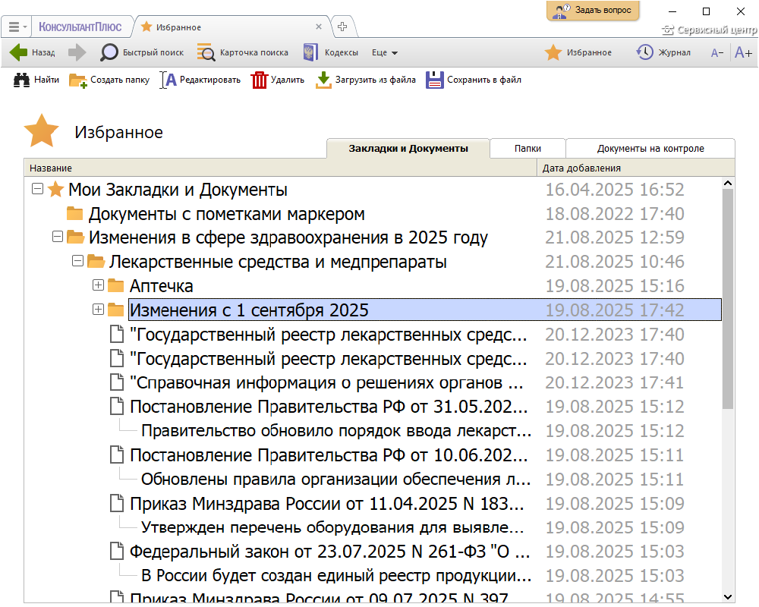The height and width of the screenshot is (607, 759).
Task: Select Документы с пометками маркером folder
Action: point(226,214)
